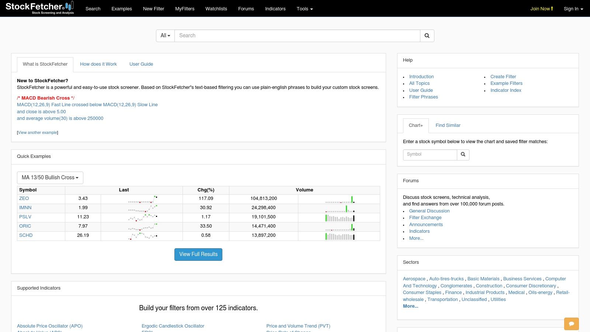Click PSLV volume bar chart
This screenshot has width=590, height=332.
coord(340,218)
